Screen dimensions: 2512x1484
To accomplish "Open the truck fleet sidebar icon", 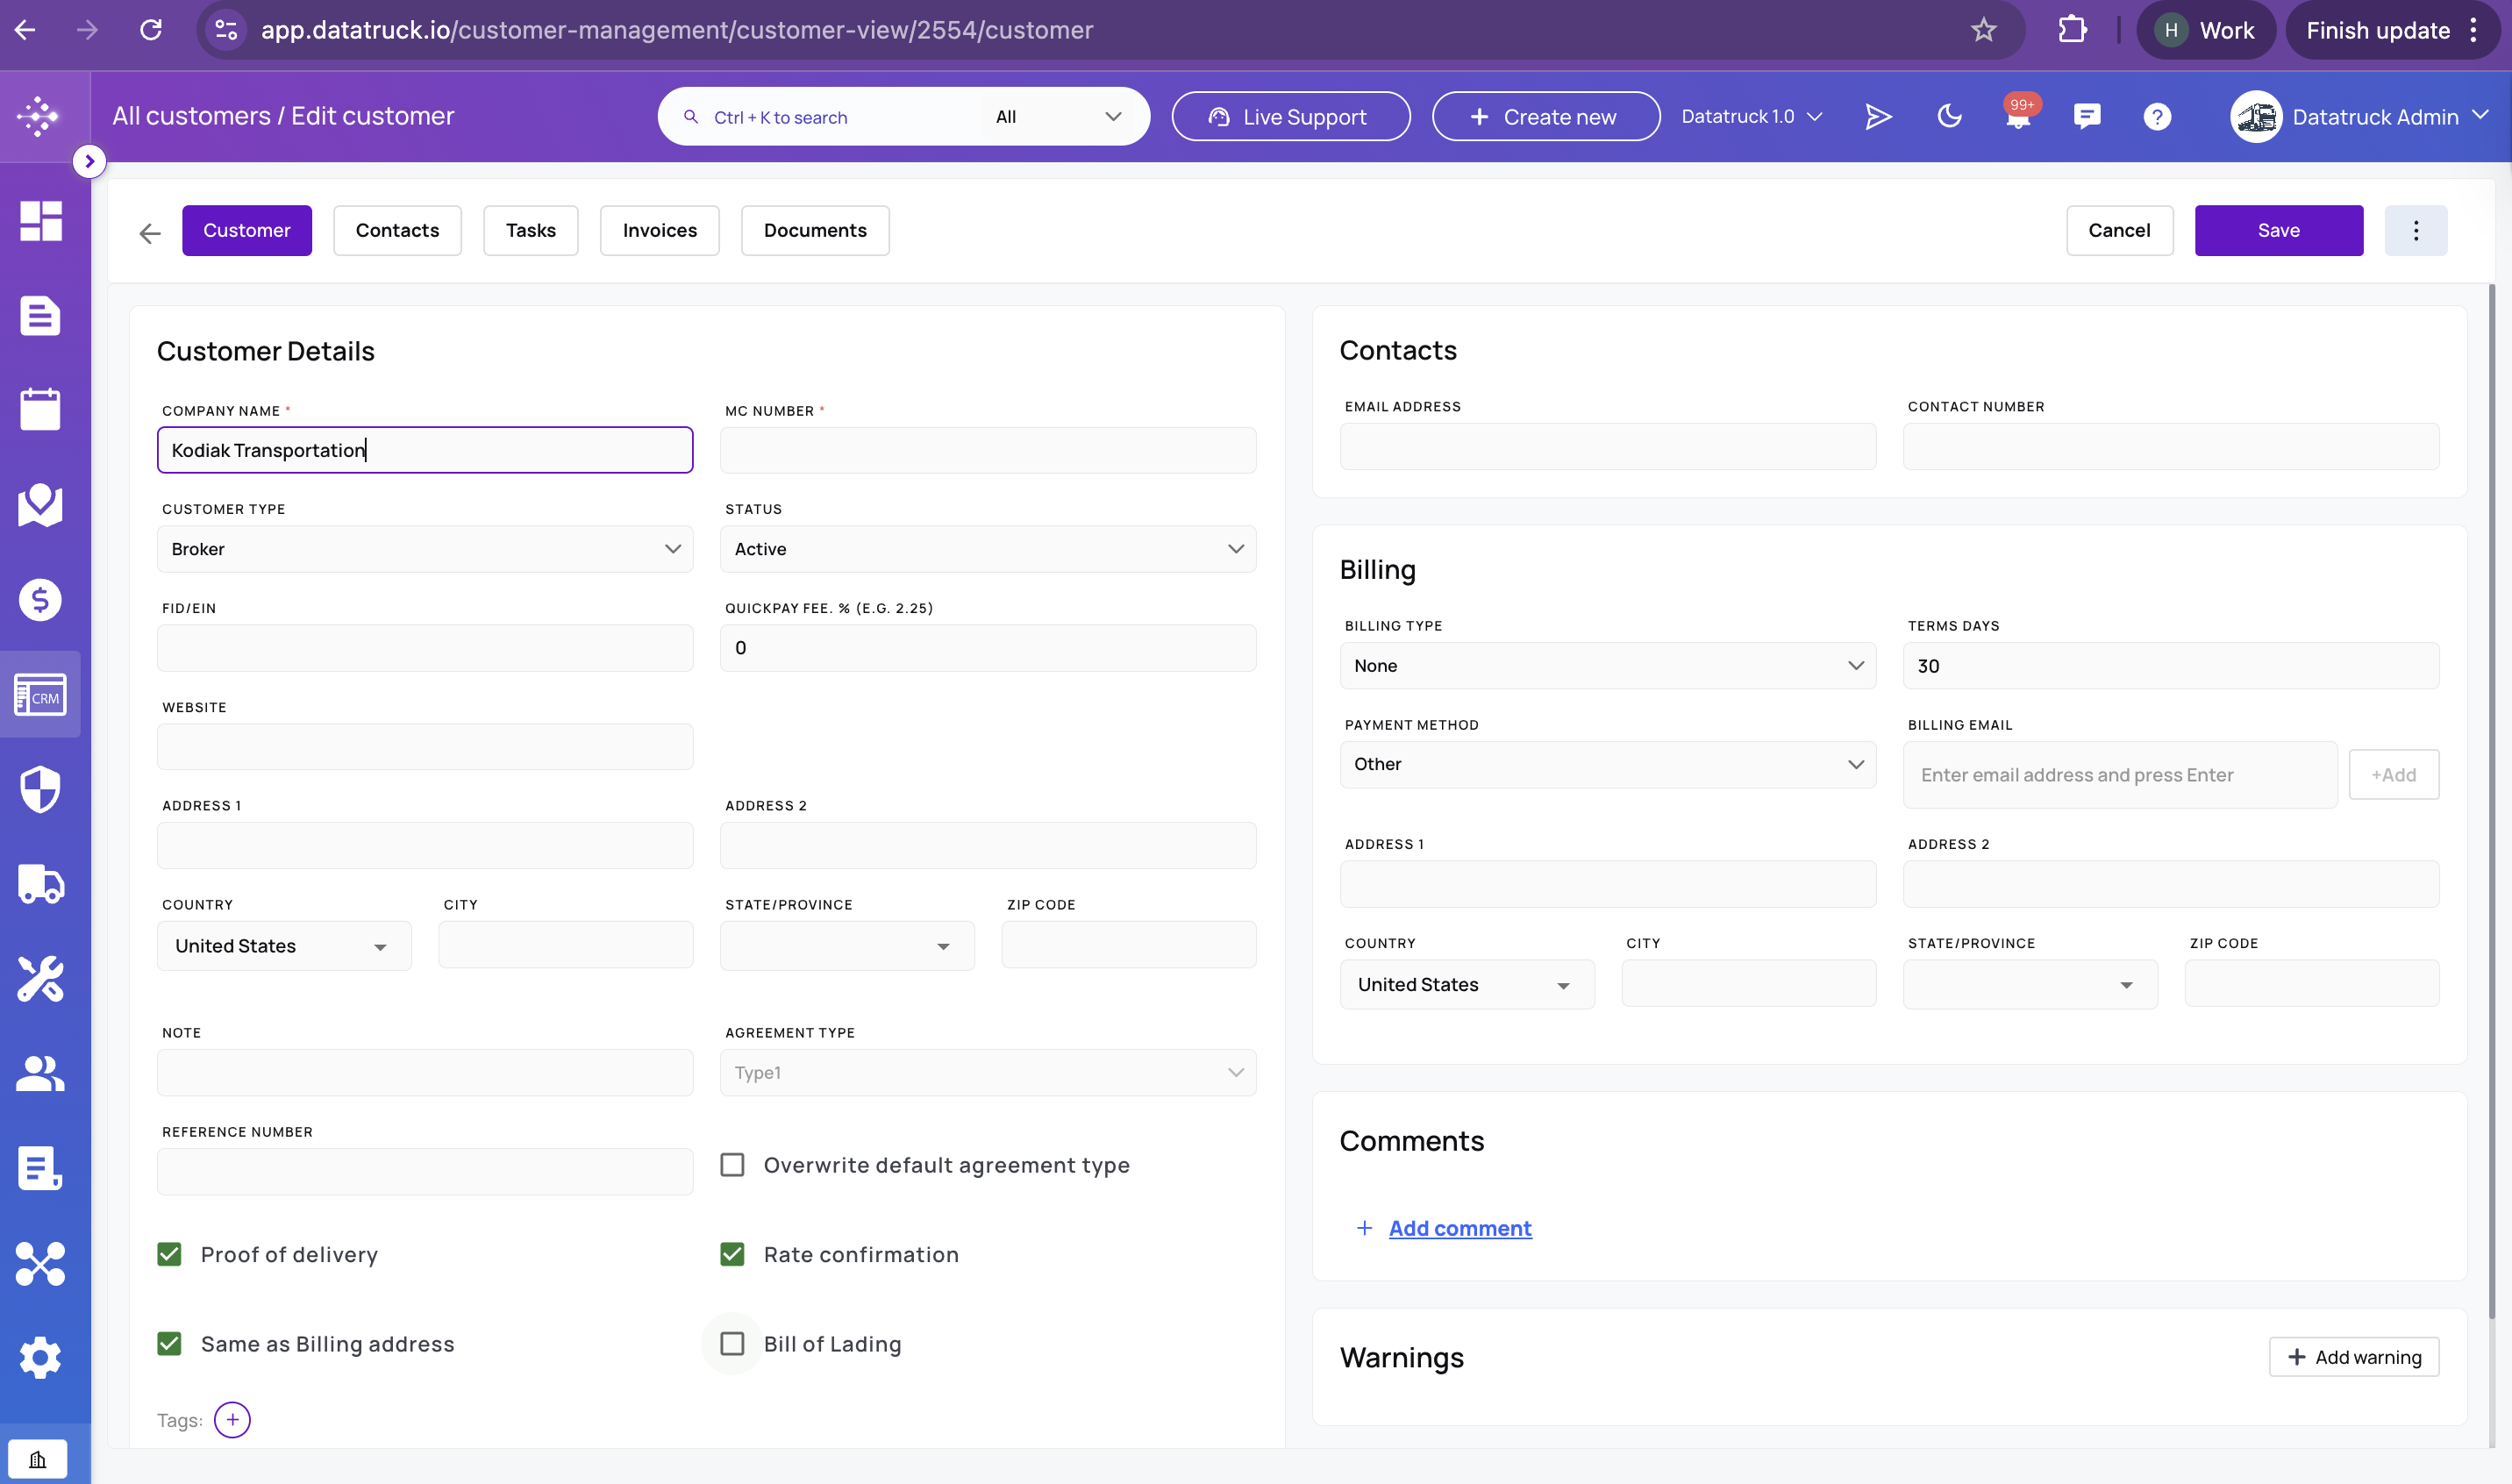I will click(40, 884).
